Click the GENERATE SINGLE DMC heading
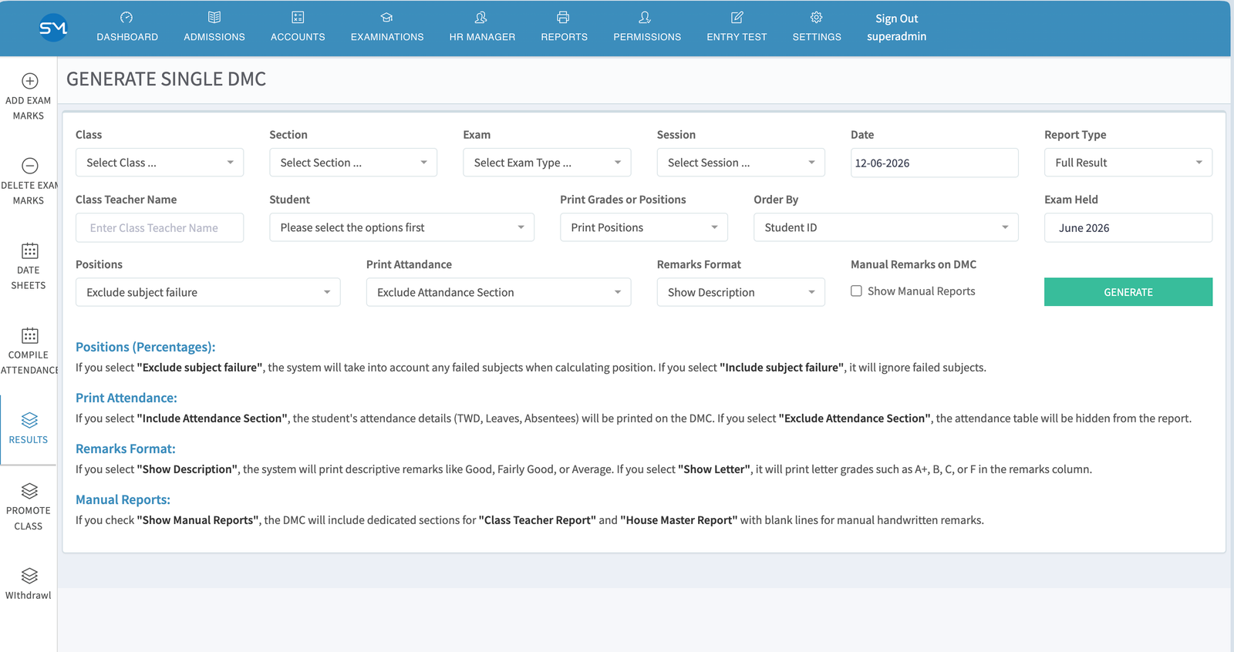The width and height of the screenshot is (1234, 652). point(167,79)
